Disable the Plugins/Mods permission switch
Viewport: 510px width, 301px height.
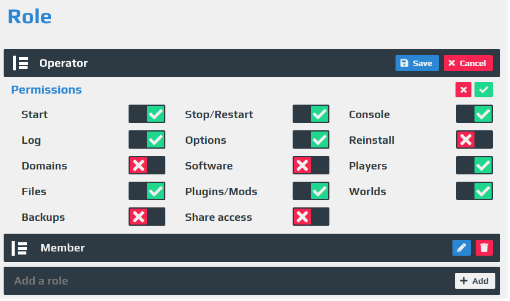310,191
